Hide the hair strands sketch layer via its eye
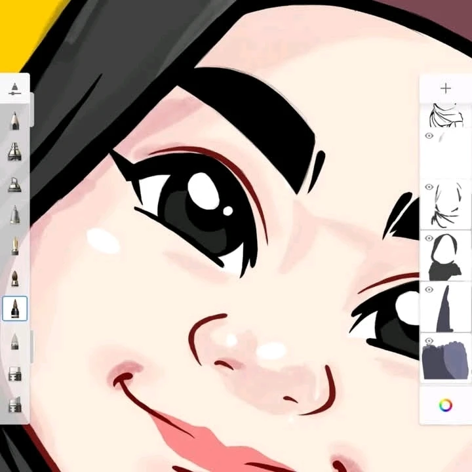The height and width of the screenshot is (472, 472). coord(429,187)
